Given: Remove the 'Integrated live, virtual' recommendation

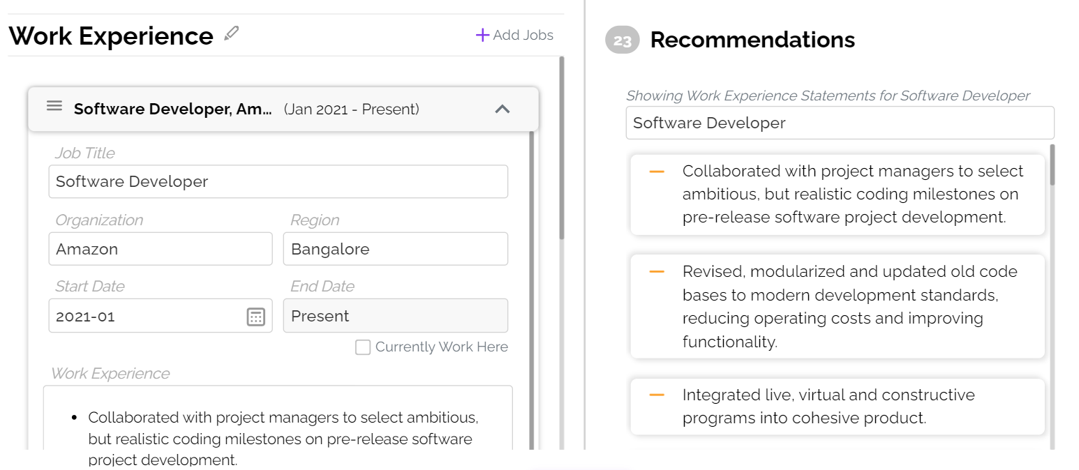Looking at the screenshot, I should (656, 395).
